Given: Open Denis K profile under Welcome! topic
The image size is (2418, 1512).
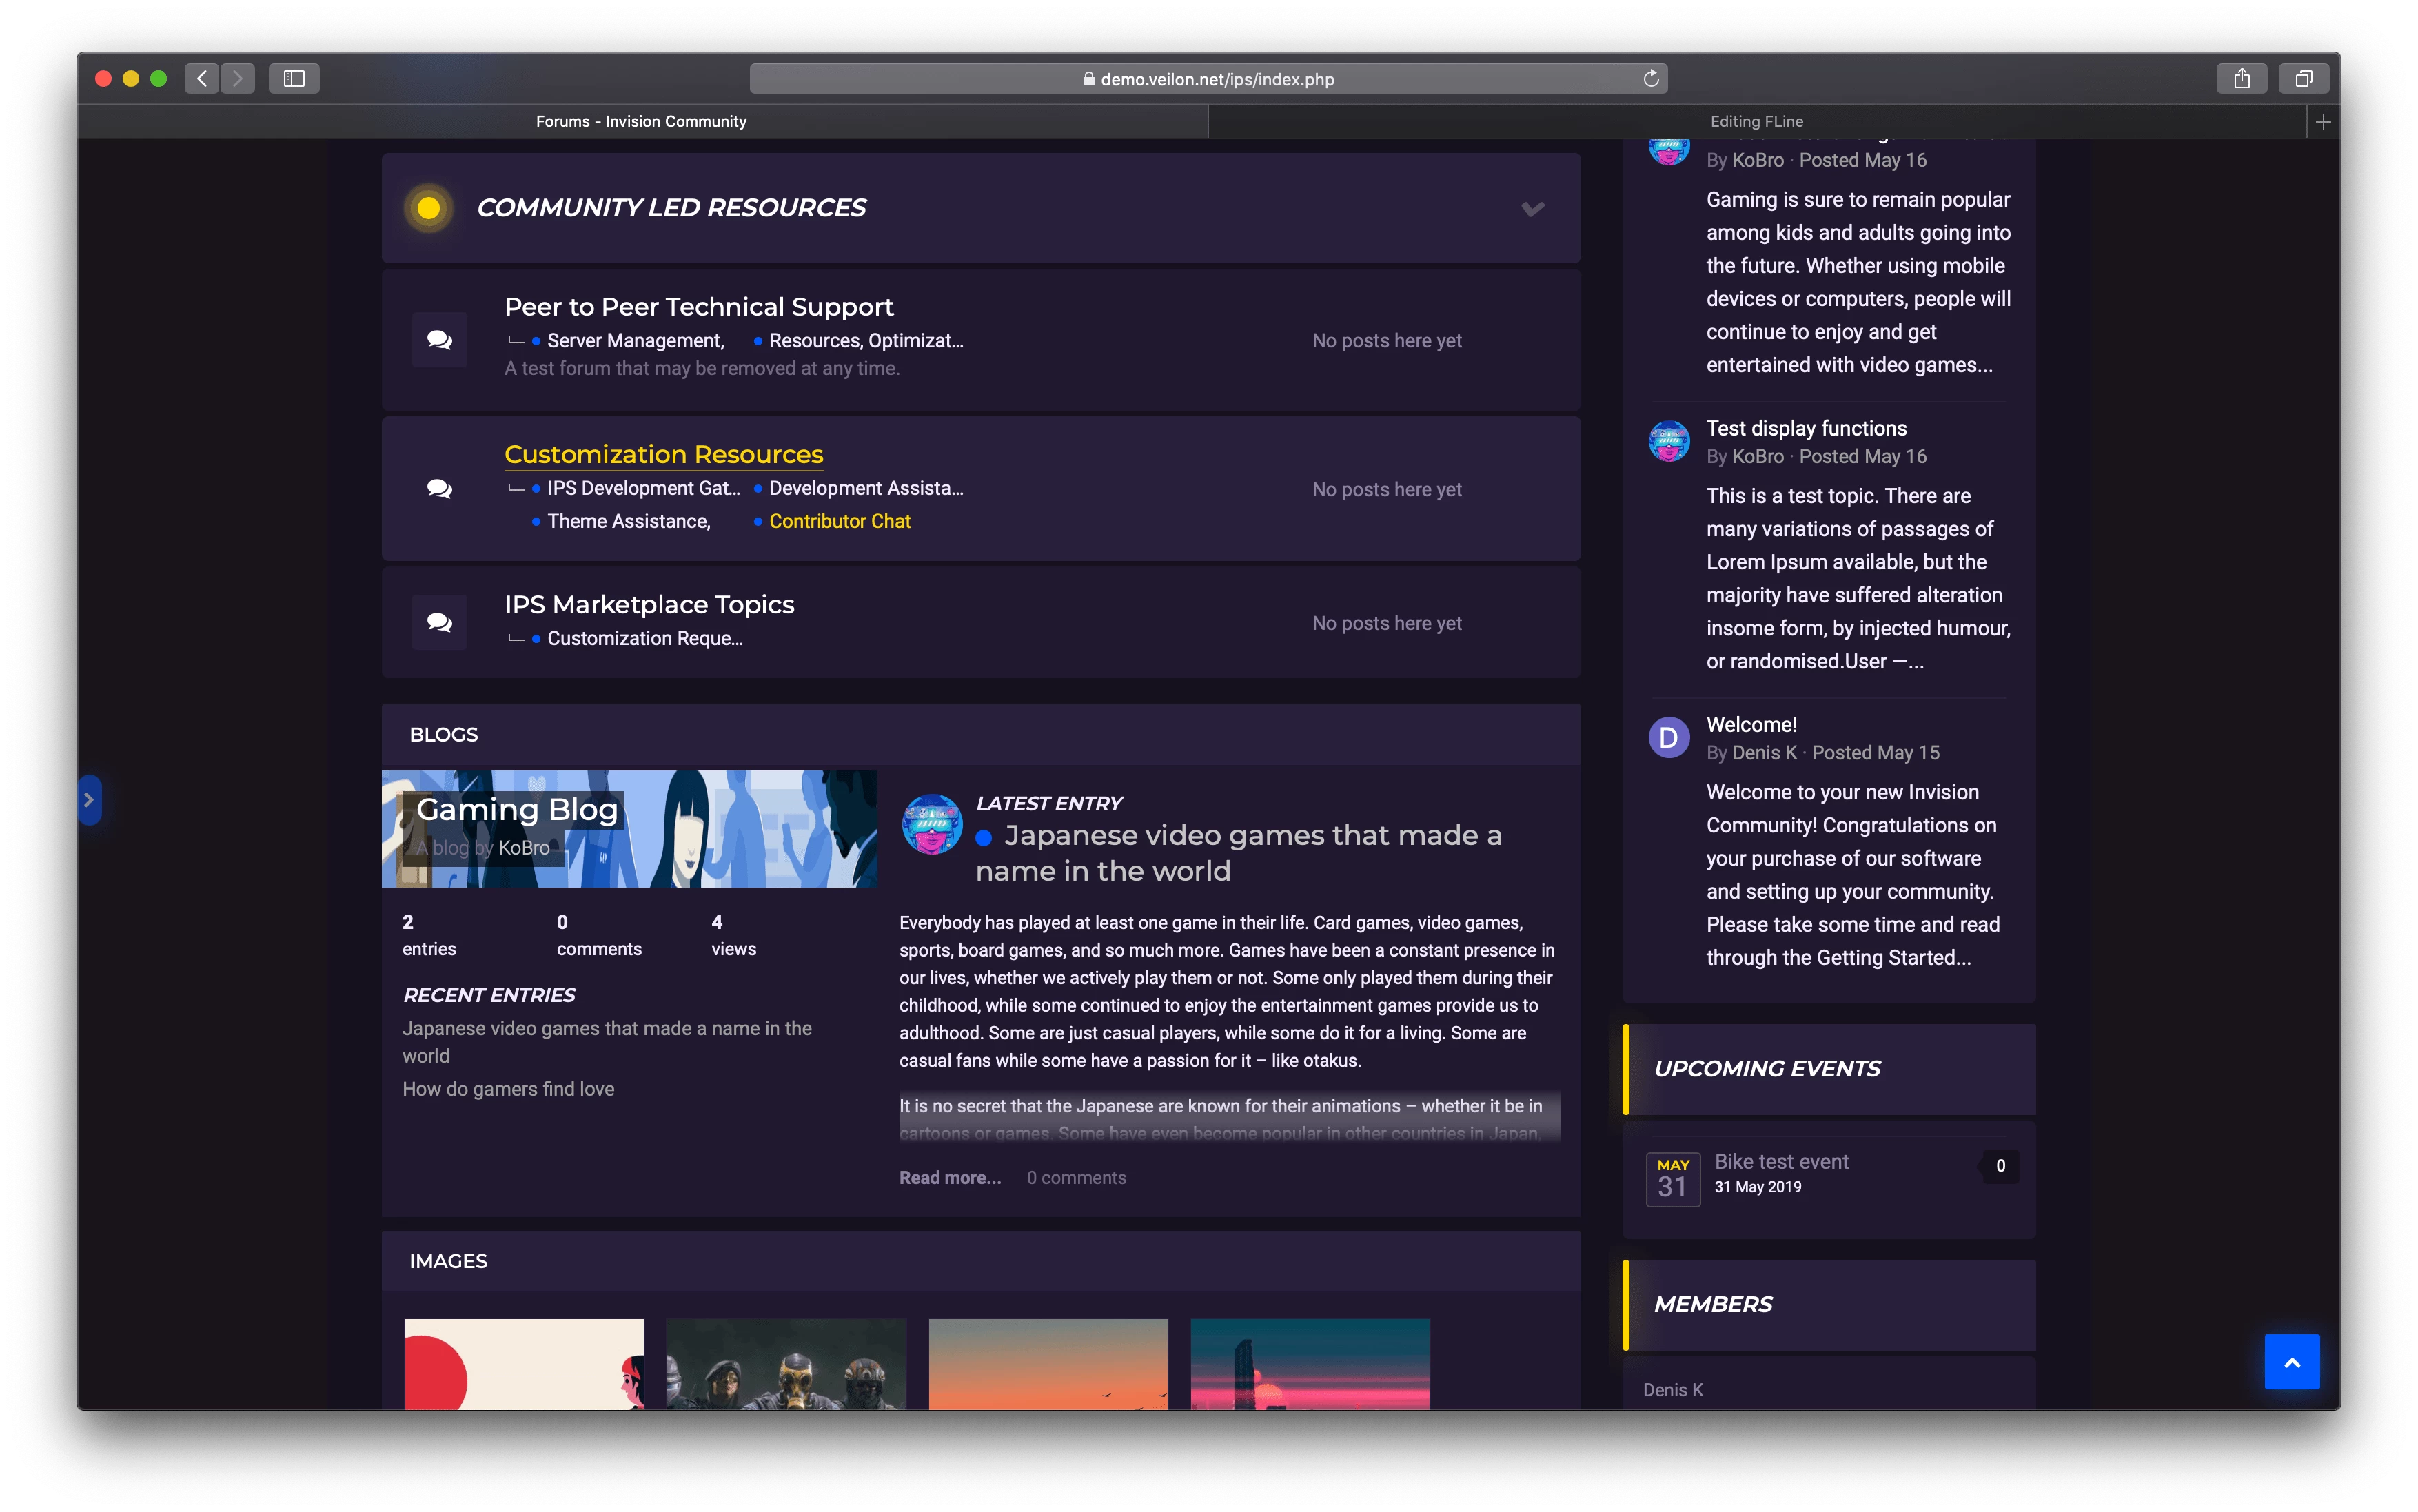Looking at the screenshot, I should (x=1764, y=752).
